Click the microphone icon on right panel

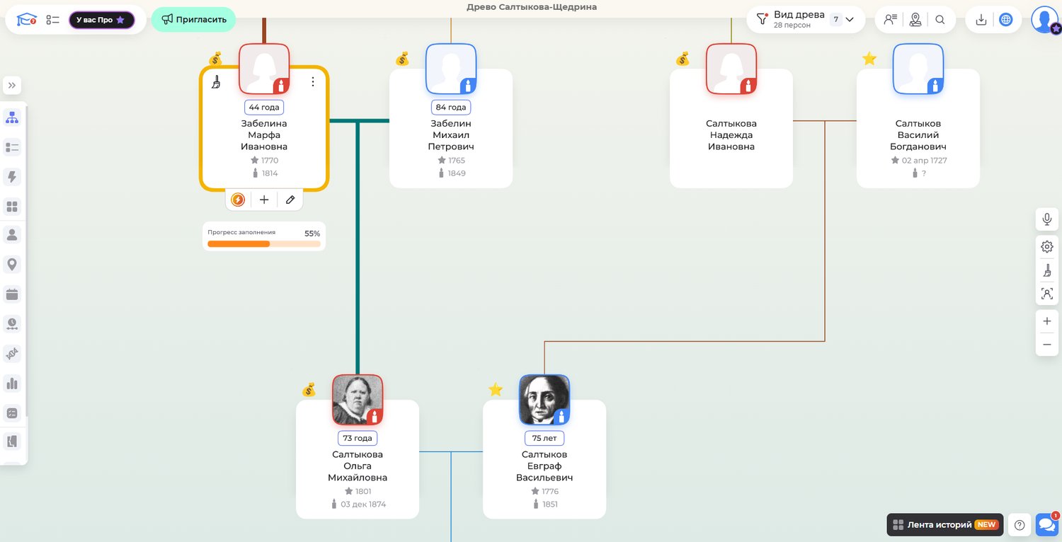[1046, 219]
